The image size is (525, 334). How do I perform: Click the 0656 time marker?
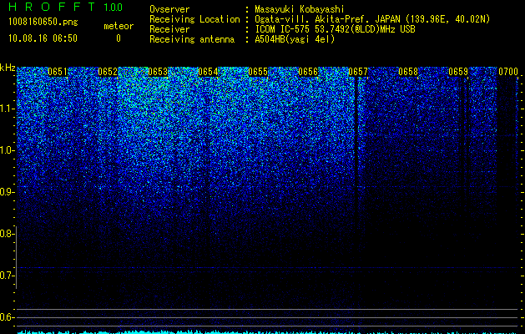coord(308,72)
